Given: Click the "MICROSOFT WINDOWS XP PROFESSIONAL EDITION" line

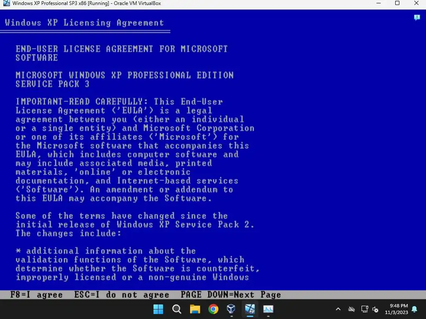Looking at the screenshot, I should (124, 75).
